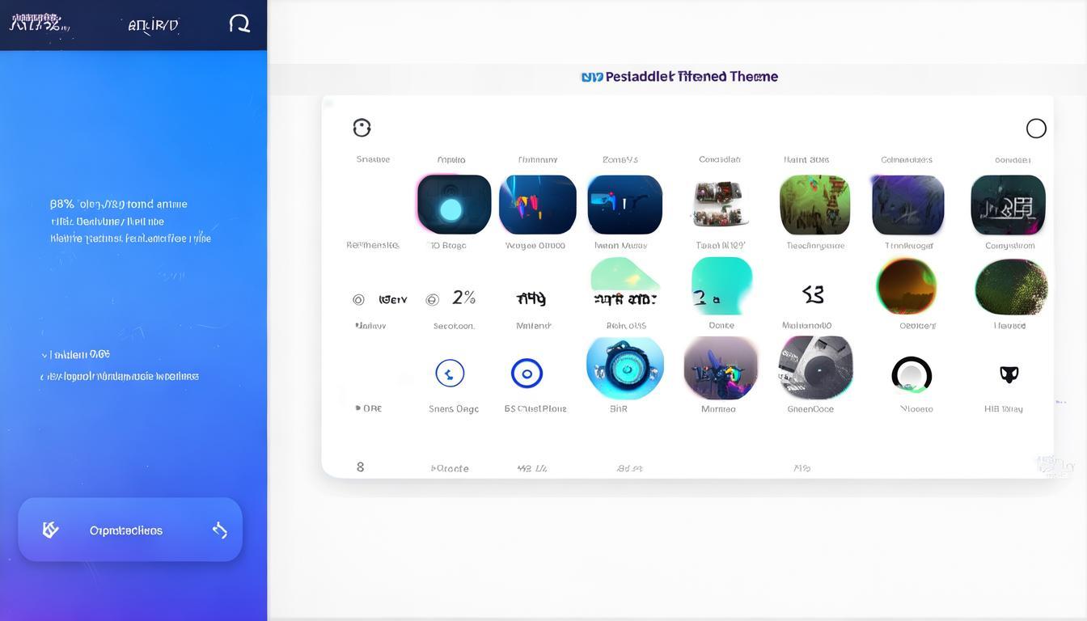
Task: Open the green forest thumbnail
Action: [814, 205]
